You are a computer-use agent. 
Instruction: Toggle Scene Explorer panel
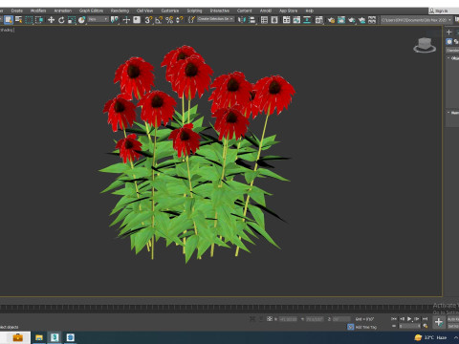point(264,20)
